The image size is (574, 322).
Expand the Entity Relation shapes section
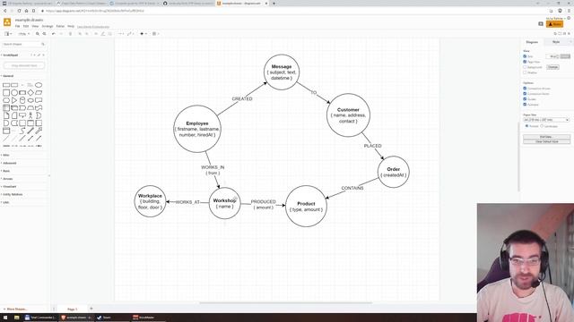pyautogui.click(x=13, y=195)
